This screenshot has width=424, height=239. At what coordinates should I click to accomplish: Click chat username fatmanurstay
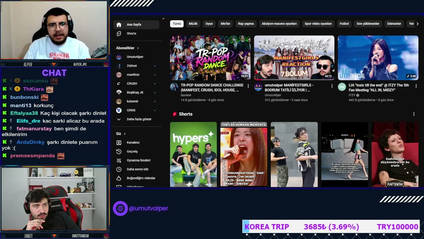34,129
